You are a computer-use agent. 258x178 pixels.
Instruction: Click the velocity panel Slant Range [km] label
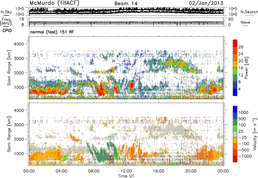point(9,134)
